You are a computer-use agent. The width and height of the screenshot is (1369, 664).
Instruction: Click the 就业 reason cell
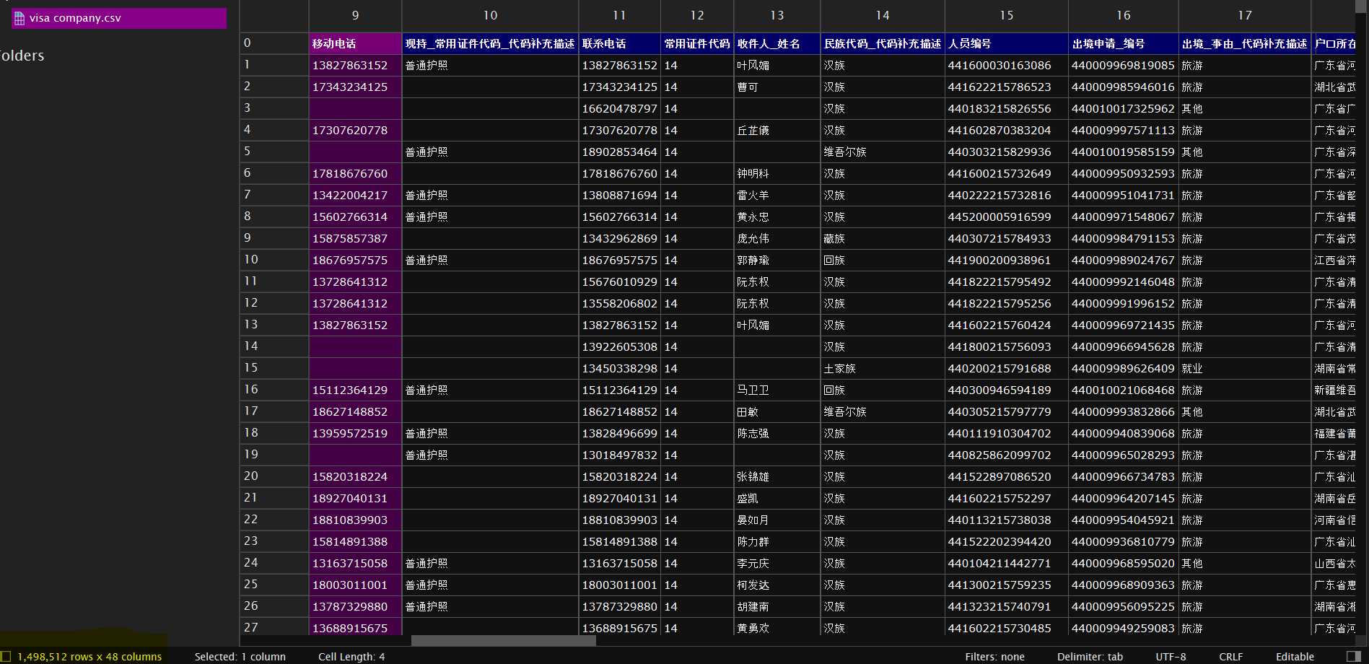(1245, 368)
